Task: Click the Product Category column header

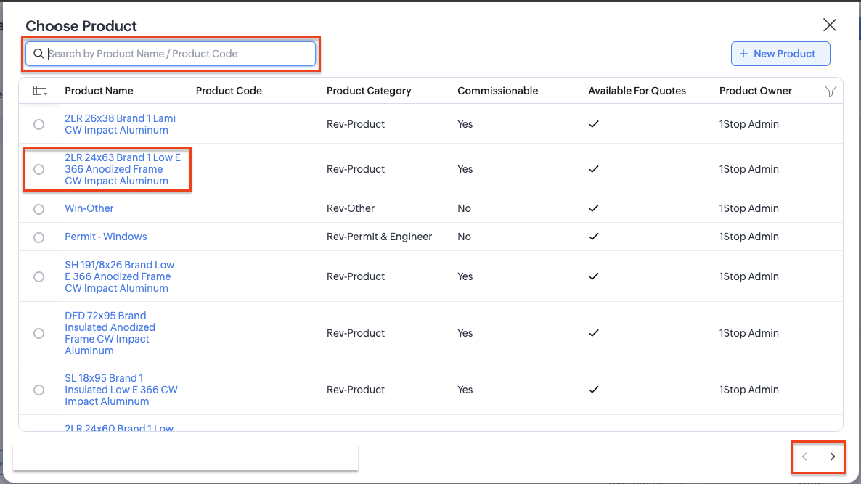Action: pyautogui.click(x=369, y=91)
